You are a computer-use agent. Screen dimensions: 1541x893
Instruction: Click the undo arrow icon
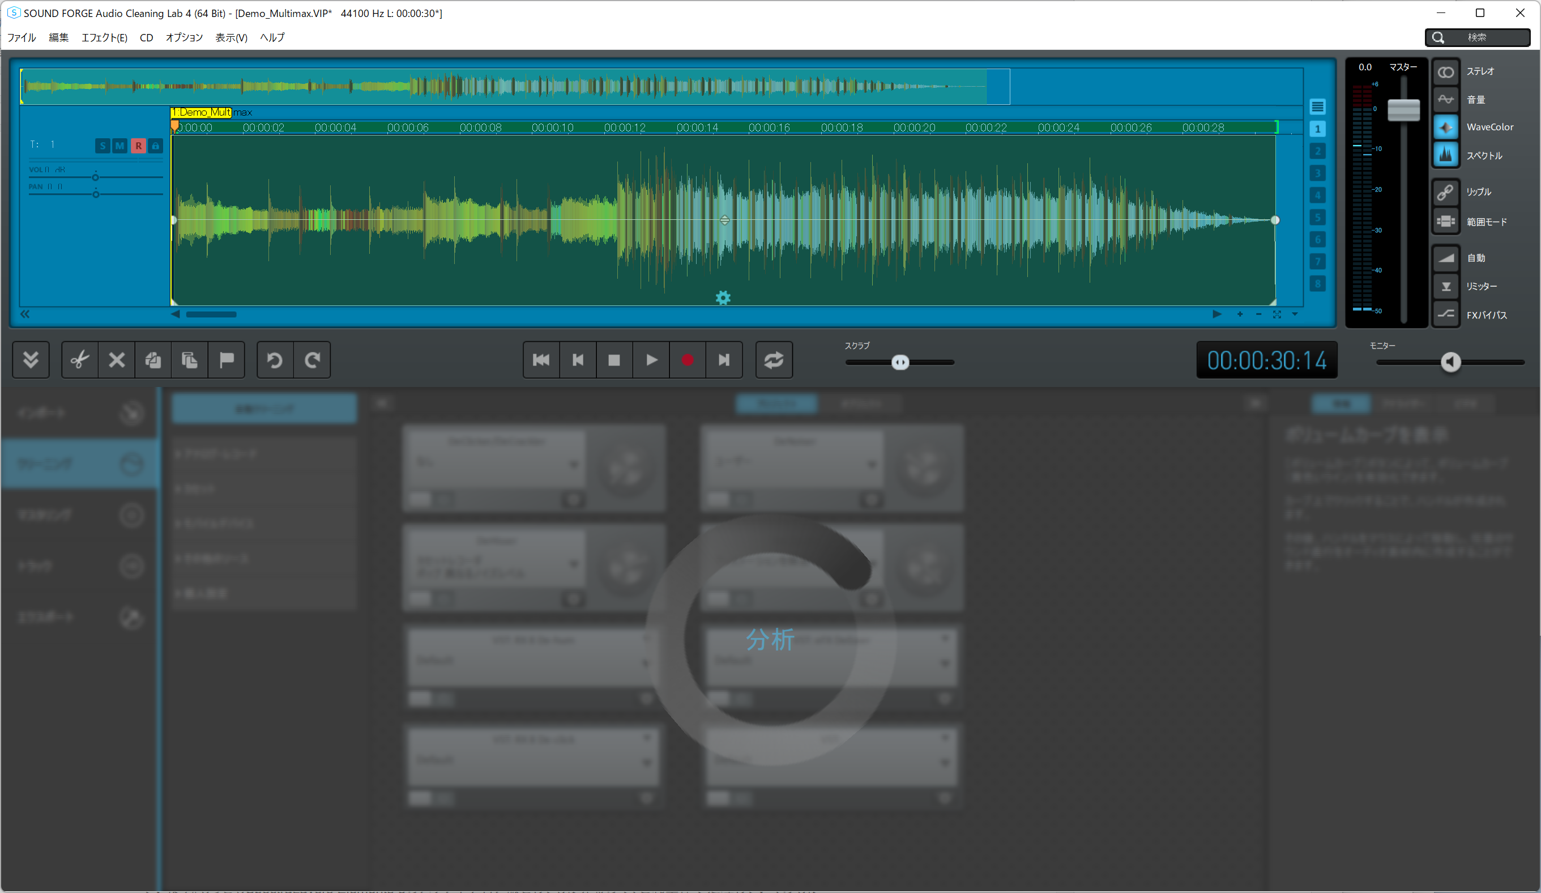[x=275, y=360]
